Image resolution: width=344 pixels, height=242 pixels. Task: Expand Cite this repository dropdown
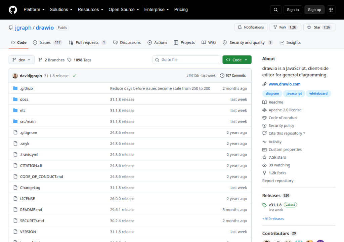287,133
